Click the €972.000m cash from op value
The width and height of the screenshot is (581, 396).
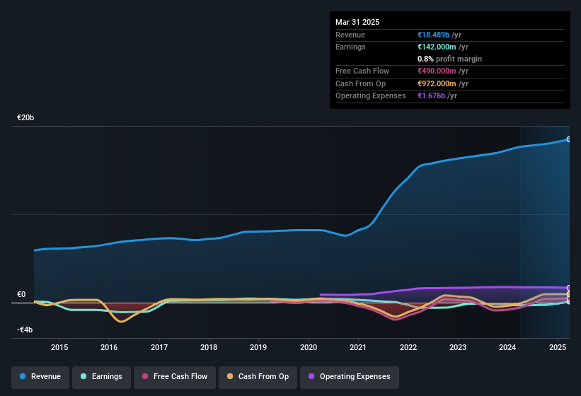tap(437, 83)
